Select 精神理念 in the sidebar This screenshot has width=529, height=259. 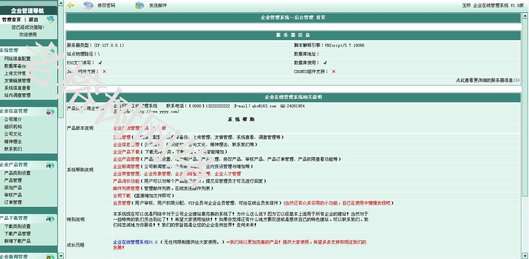[x=13, y=142]
